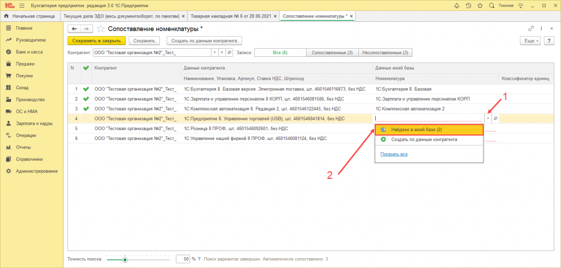Click the forward navigation arrow
The width and height of the screenshot is (561, 268).
(87, 29)
